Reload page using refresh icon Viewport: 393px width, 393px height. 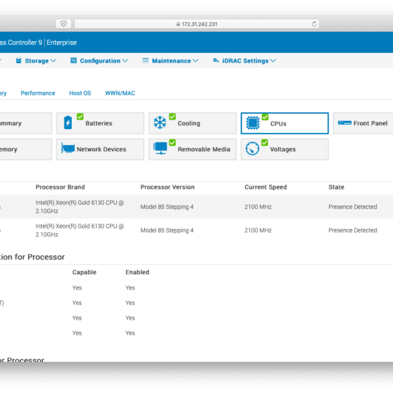coord(314,24)
